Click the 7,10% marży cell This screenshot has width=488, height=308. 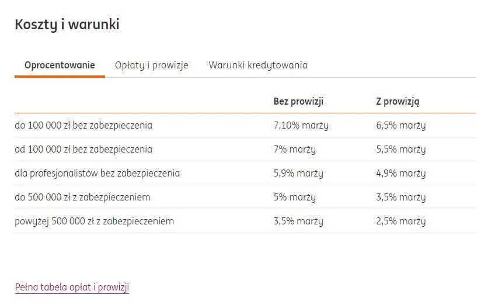point(301,125)
